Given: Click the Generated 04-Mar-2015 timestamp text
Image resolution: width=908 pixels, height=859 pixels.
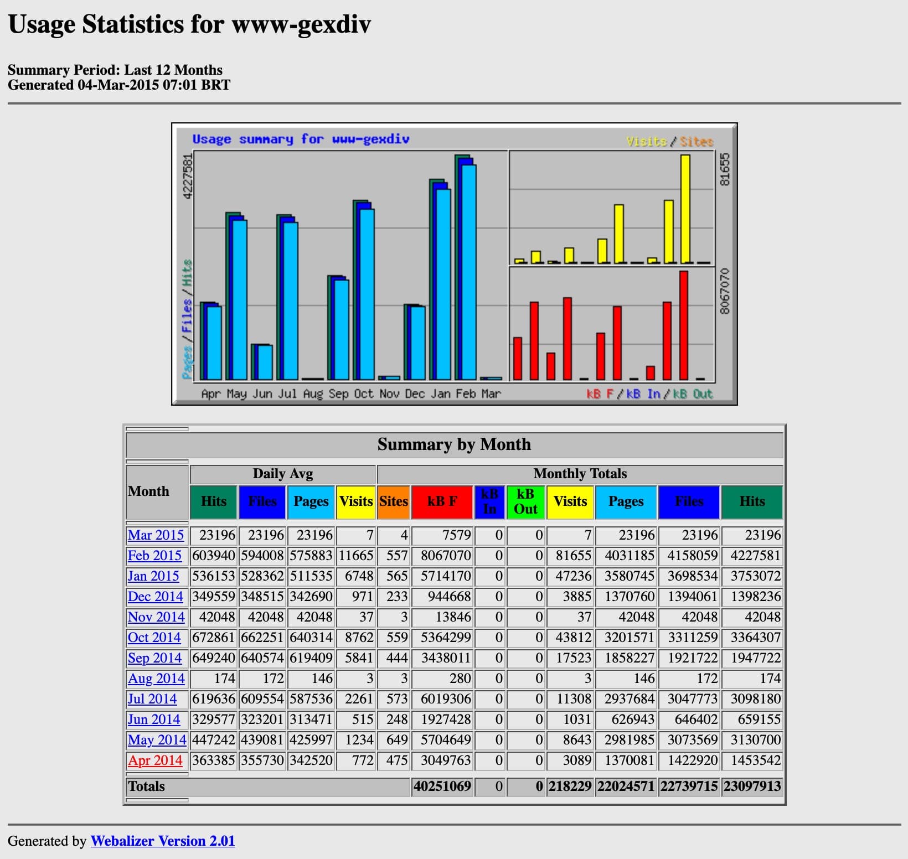Looking at the screenshot, I should pos(119,85).
